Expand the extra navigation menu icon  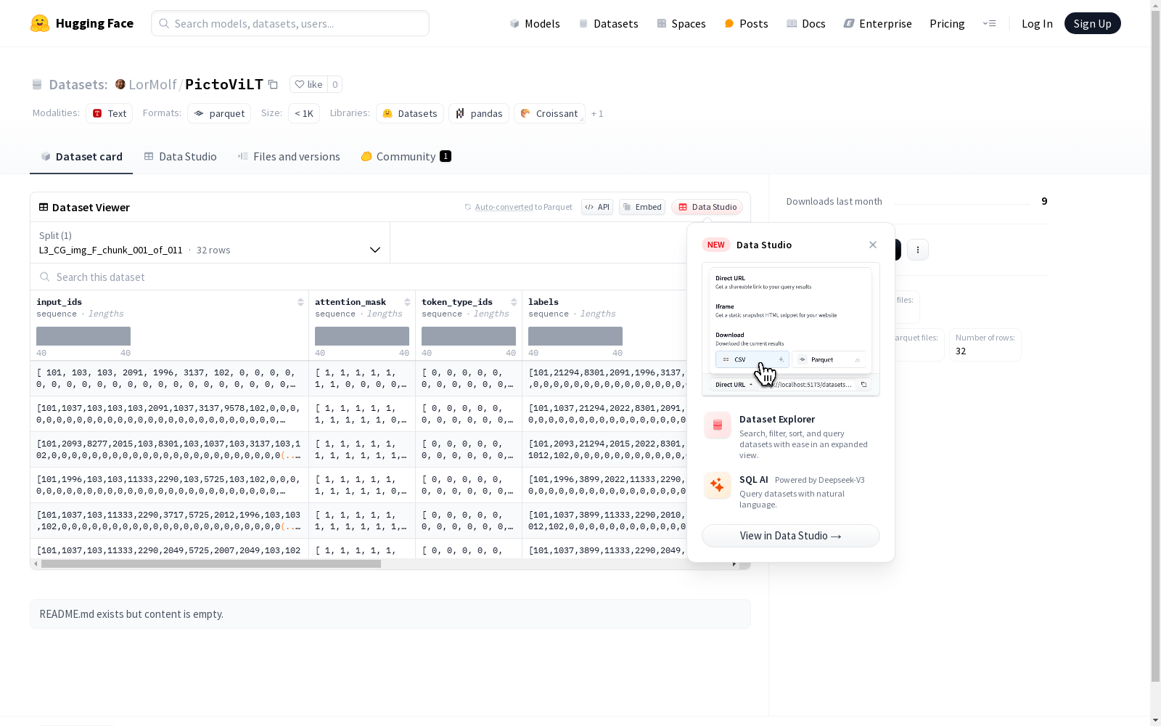tap(989, 23)
